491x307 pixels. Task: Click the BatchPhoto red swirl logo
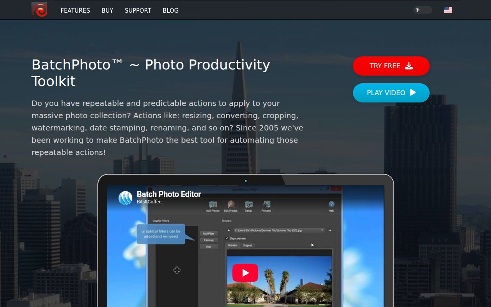pos(39,10)
